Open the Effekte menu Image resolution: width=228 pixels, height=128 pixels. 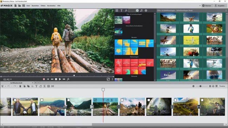(43, 6)
